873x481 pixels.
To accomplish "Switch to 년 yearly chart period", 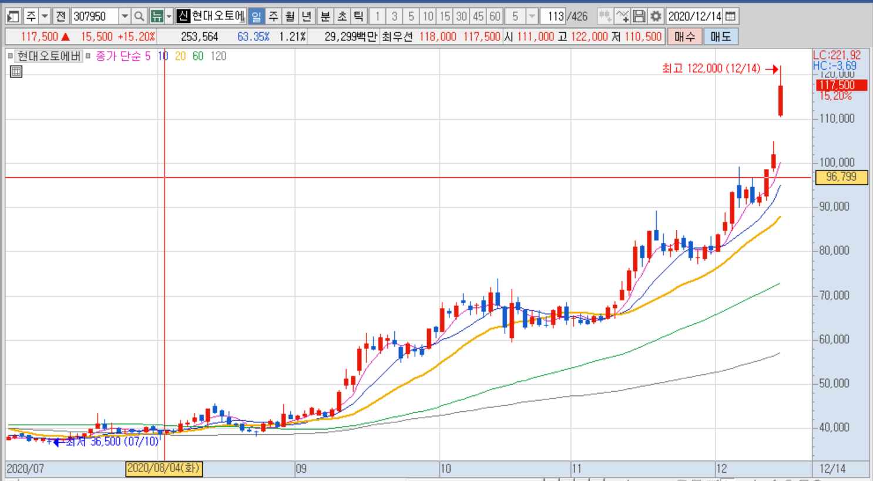I will 306,16.
